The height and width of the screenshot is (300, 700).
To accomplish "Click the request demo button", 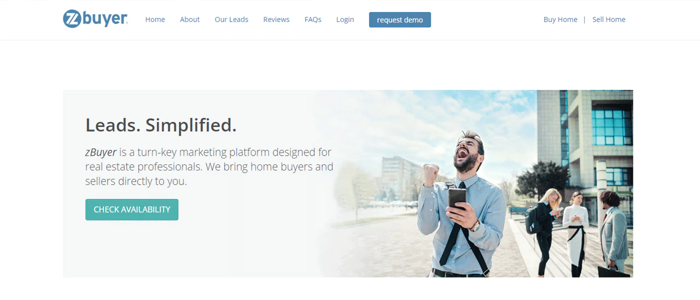I will pos(400,20).
